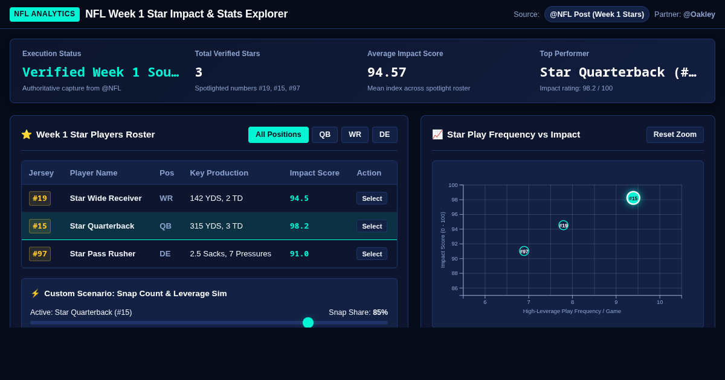Click the Player Name column header

pyautogui.click(x=94, y=173)
